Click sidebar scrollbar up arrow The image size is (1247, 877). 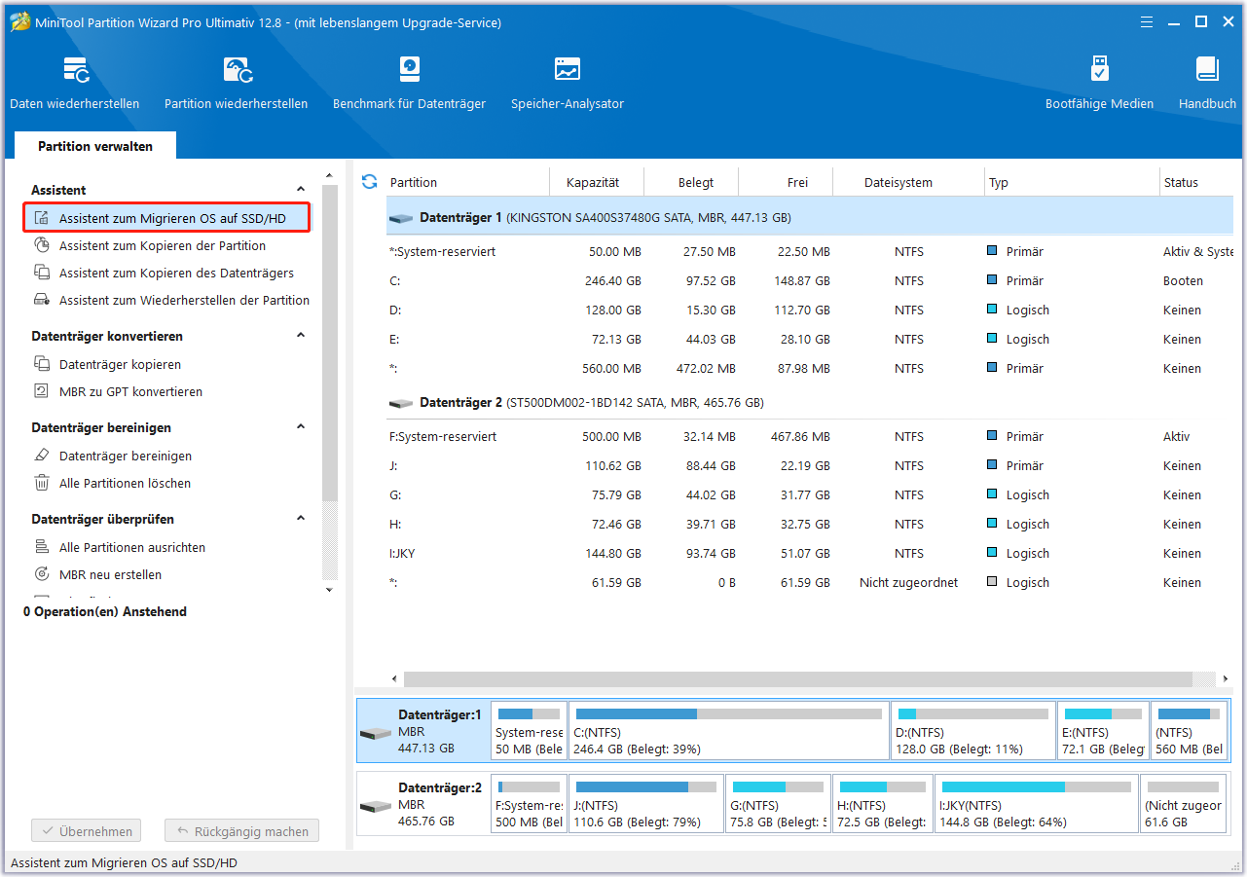pyautogui.click(x=329, y=176)
